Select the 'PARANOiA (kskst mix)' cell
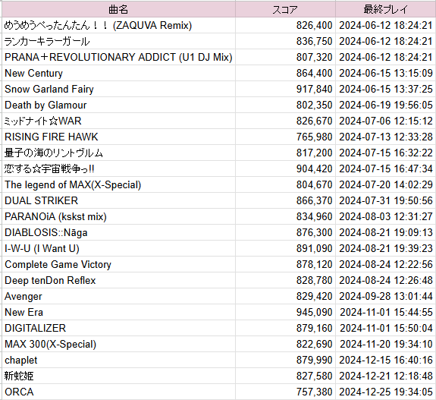The width and height of the screenshot is (436, 400). 118,216
